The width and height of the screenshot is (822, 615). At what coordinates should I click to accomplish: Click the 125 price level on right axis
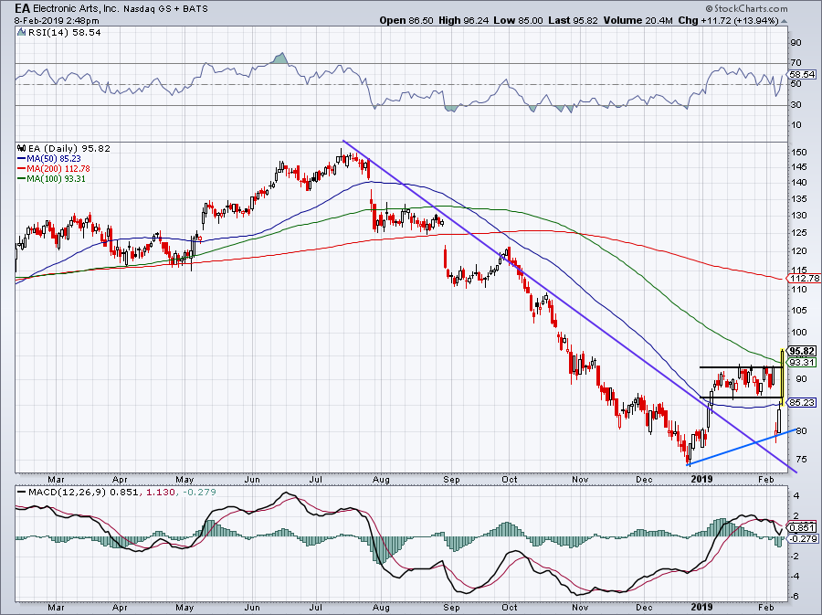tap(799, 233)
